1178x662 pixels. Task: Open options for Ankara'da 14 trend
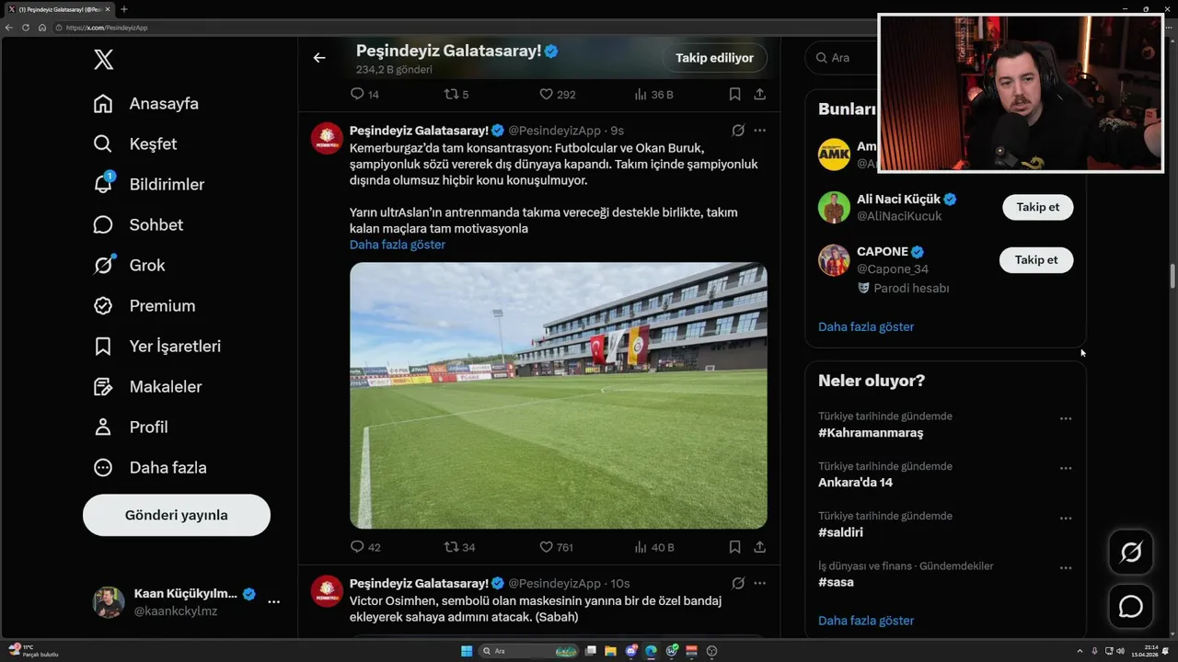click(1065, 468)
